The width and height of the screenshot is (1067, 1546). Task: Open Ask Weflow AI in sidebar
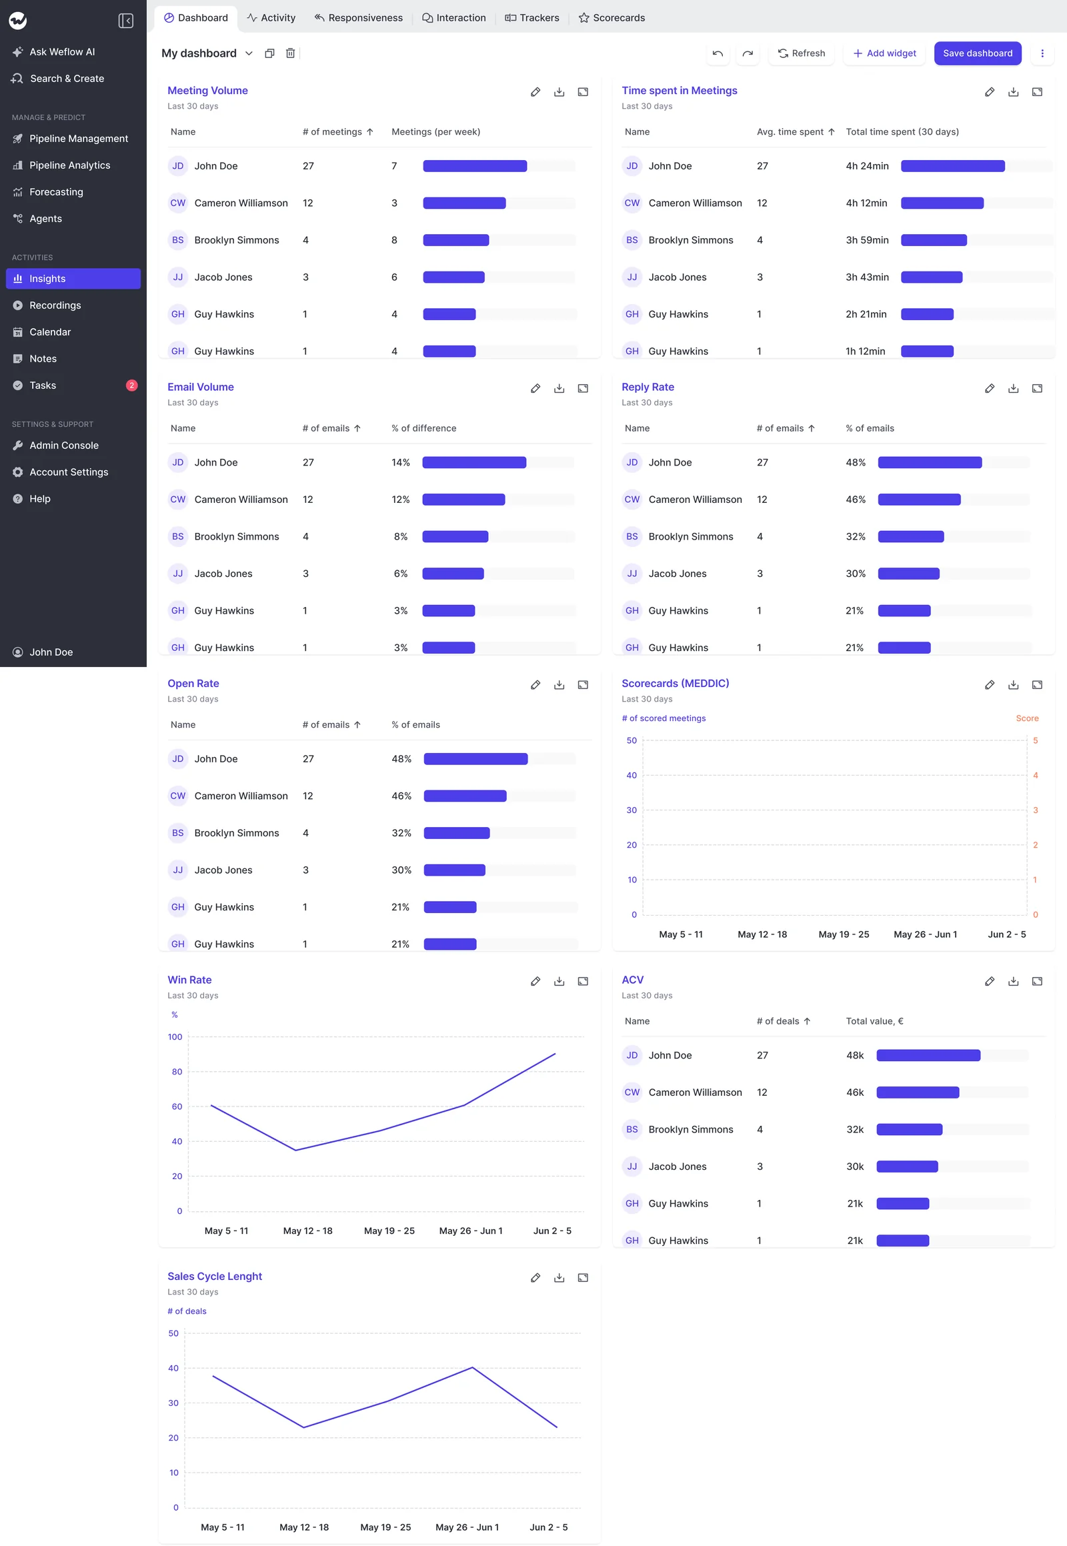(x=73, y=51)
